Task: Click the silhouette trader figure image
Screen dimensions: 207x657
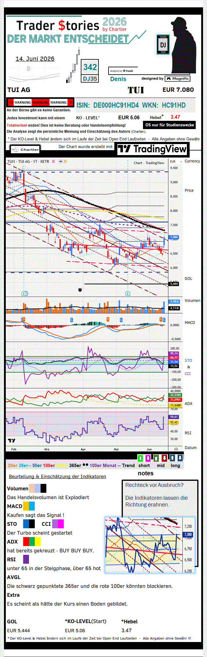Action: coord(183,45)
